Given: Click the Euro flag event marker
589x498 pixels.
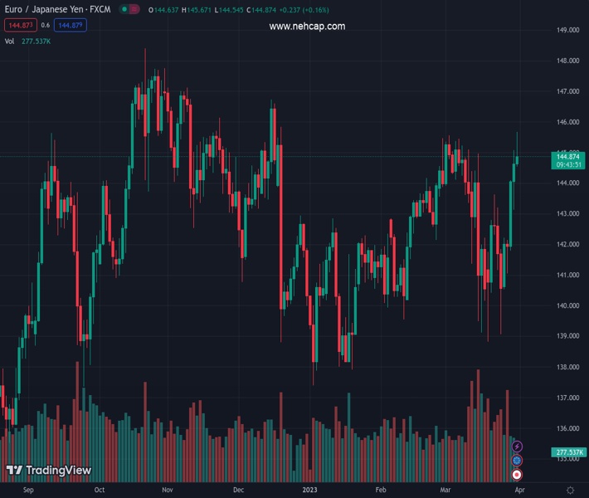Looking at the screenshot, I should pos(517,460).
